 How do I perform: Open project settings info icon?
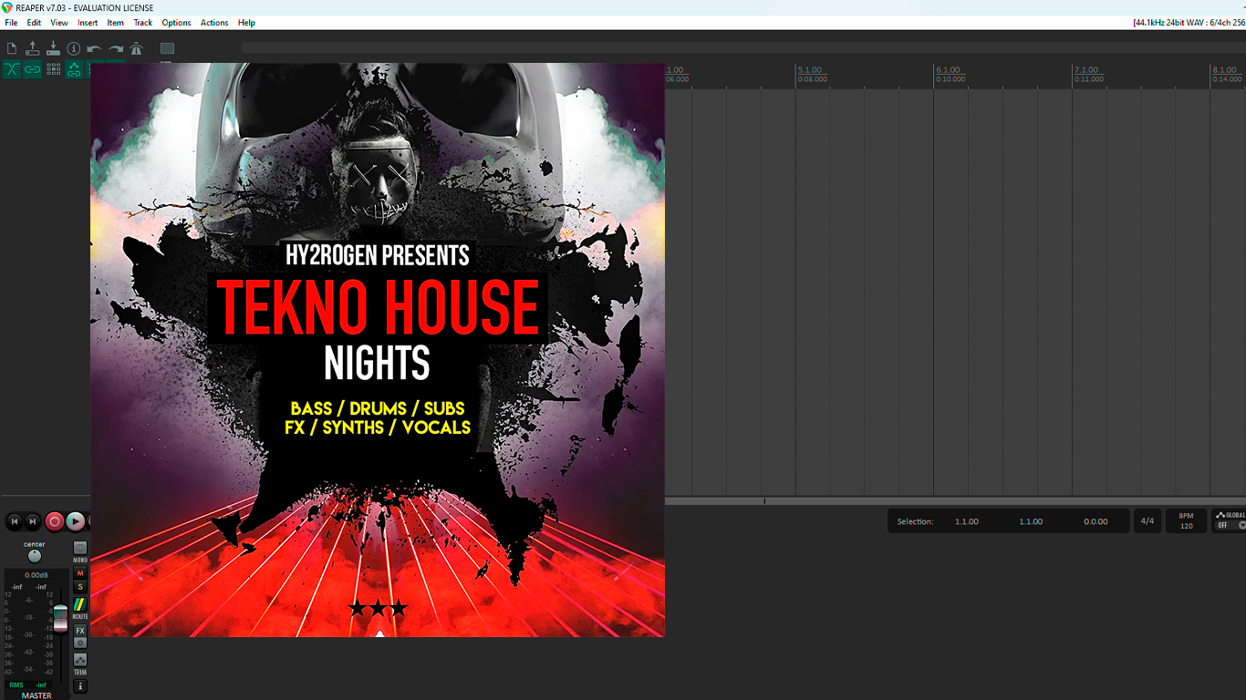click(74, 48)
